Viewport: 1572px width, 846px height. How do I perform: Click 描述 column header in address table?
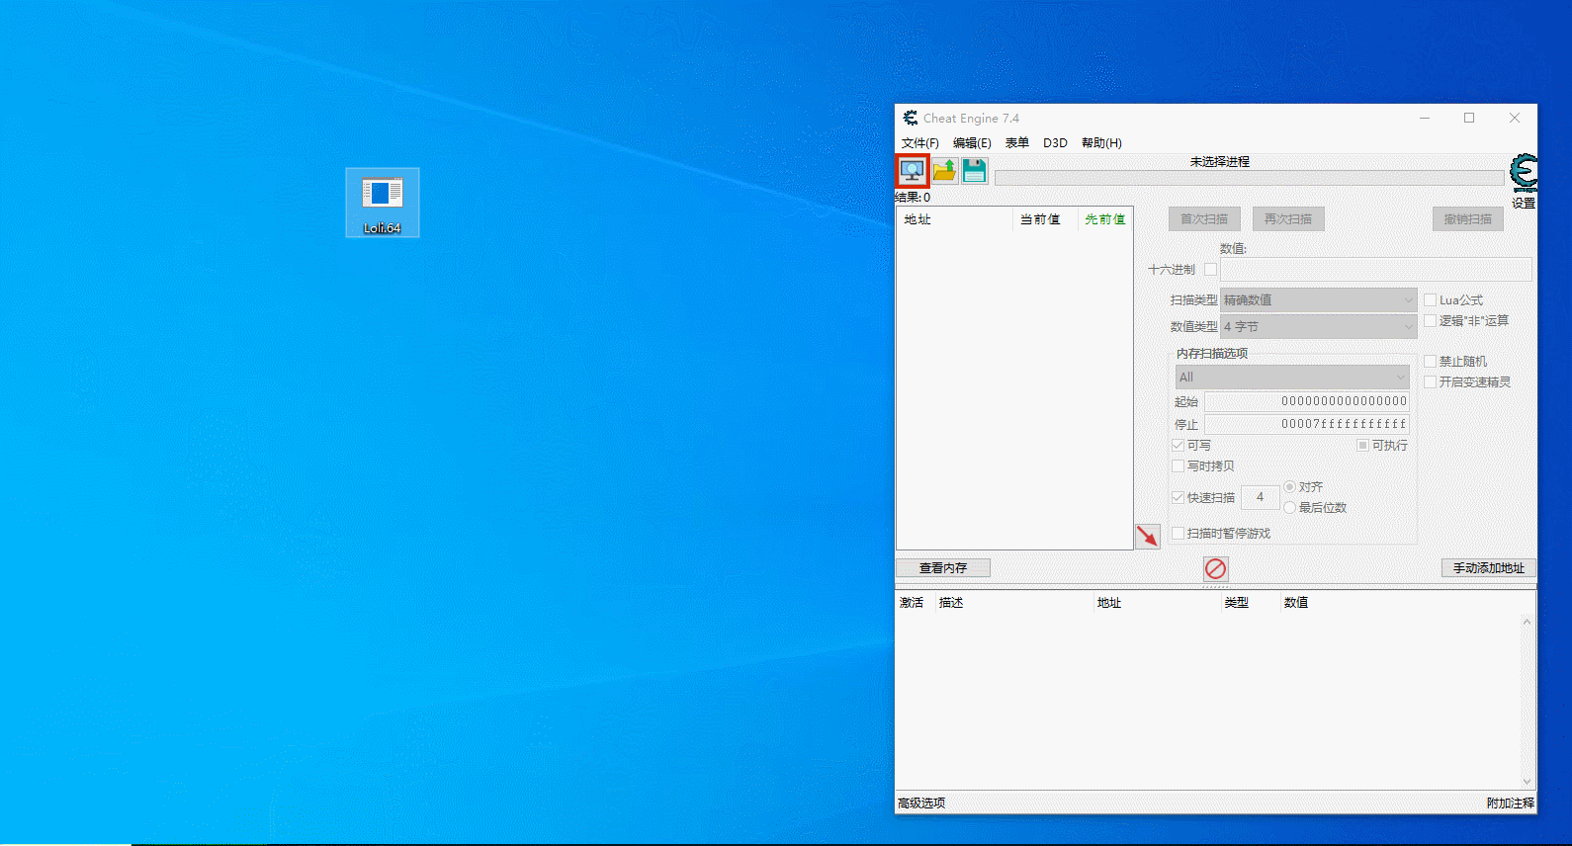click(951, 603)
